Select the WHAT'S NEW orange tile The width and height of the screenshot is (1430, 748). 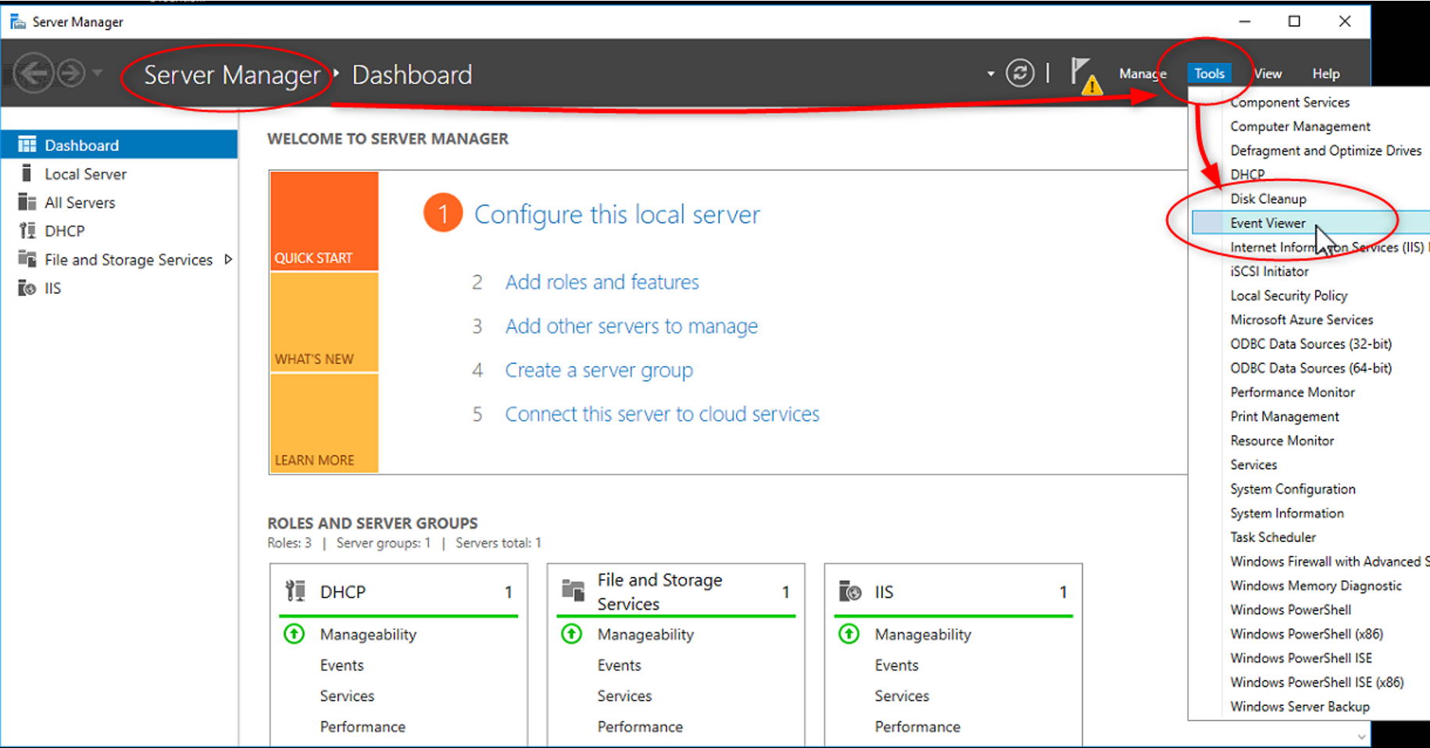click(x=324, y=322)
